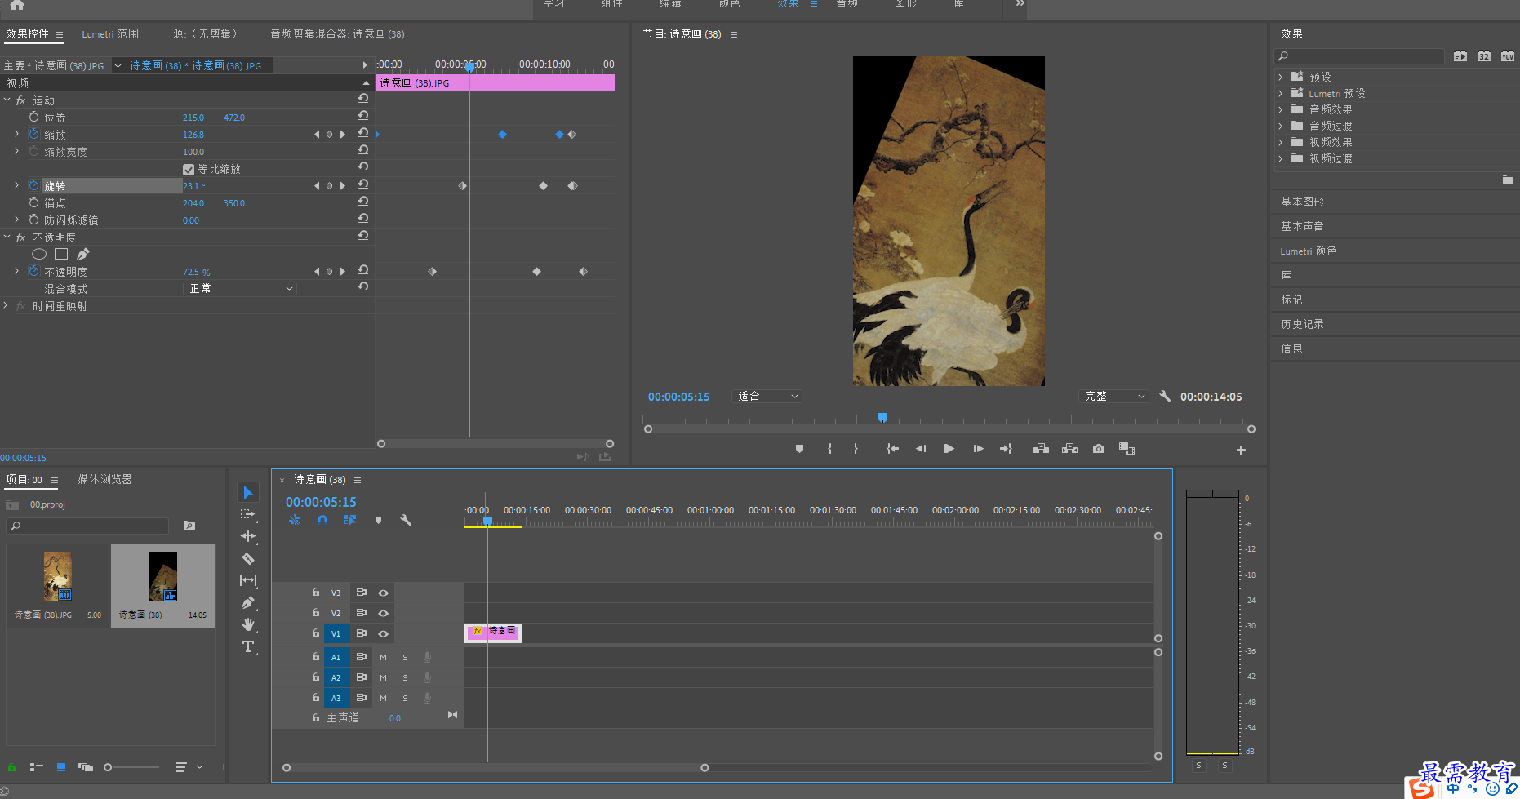Mute audio track A1
The image size is (1520, 799).
(x=383, y=657)
